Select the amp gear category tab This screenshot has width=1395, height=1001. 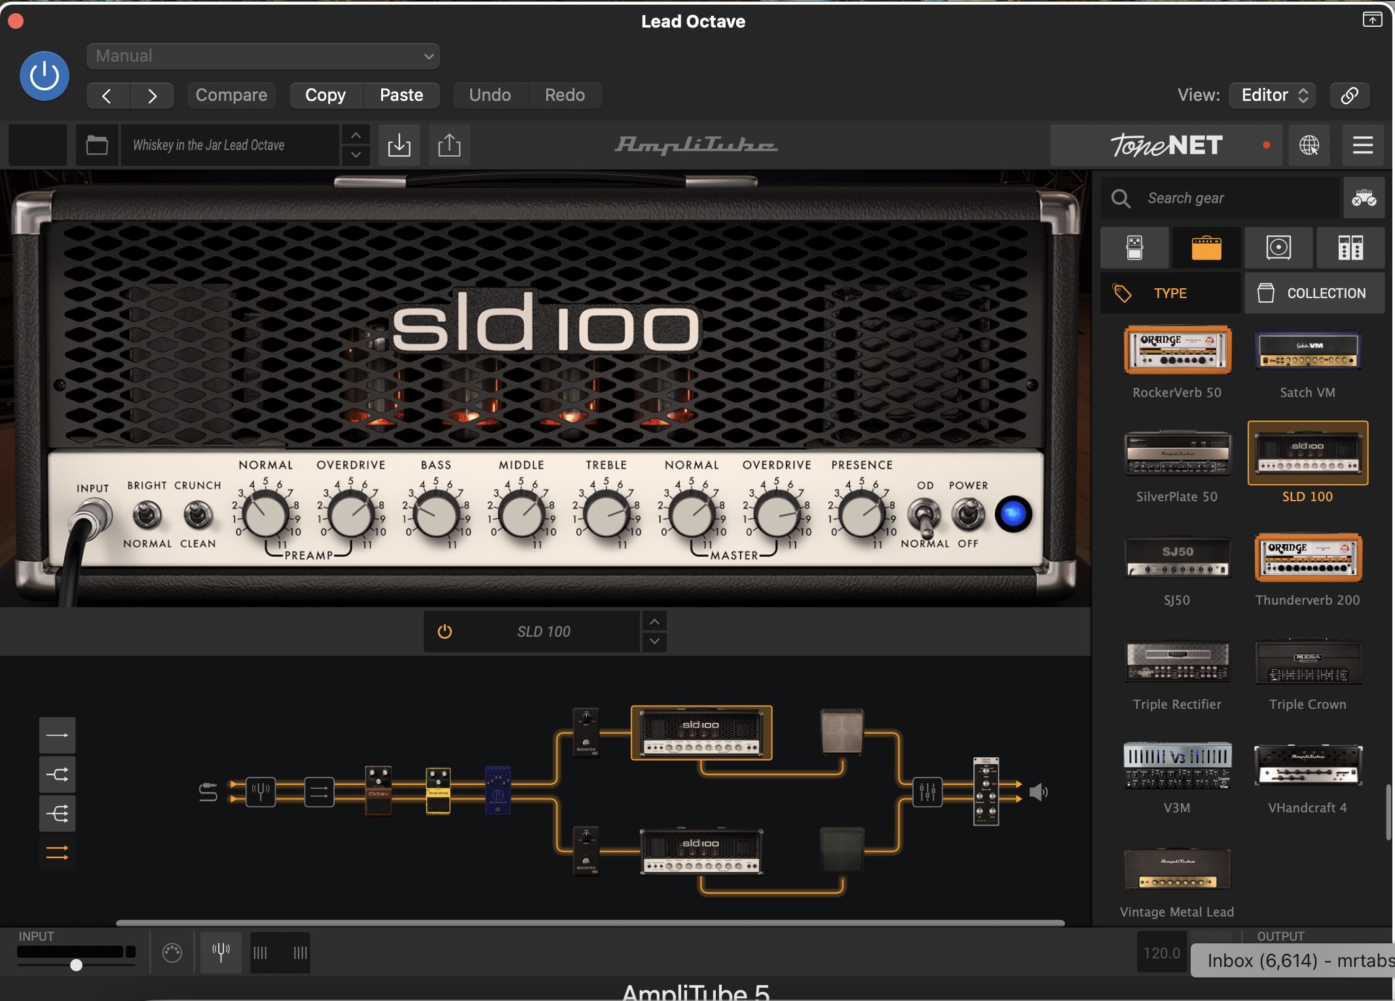point(1206,248)
